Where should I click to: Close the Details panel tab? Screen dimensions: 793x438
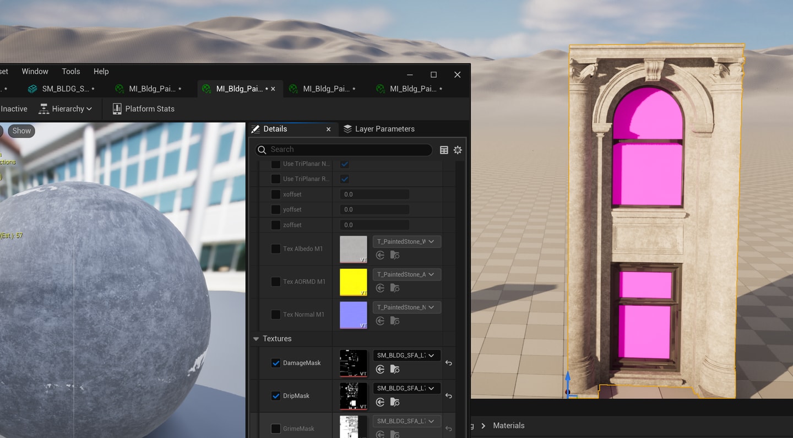tap(329, 129)
